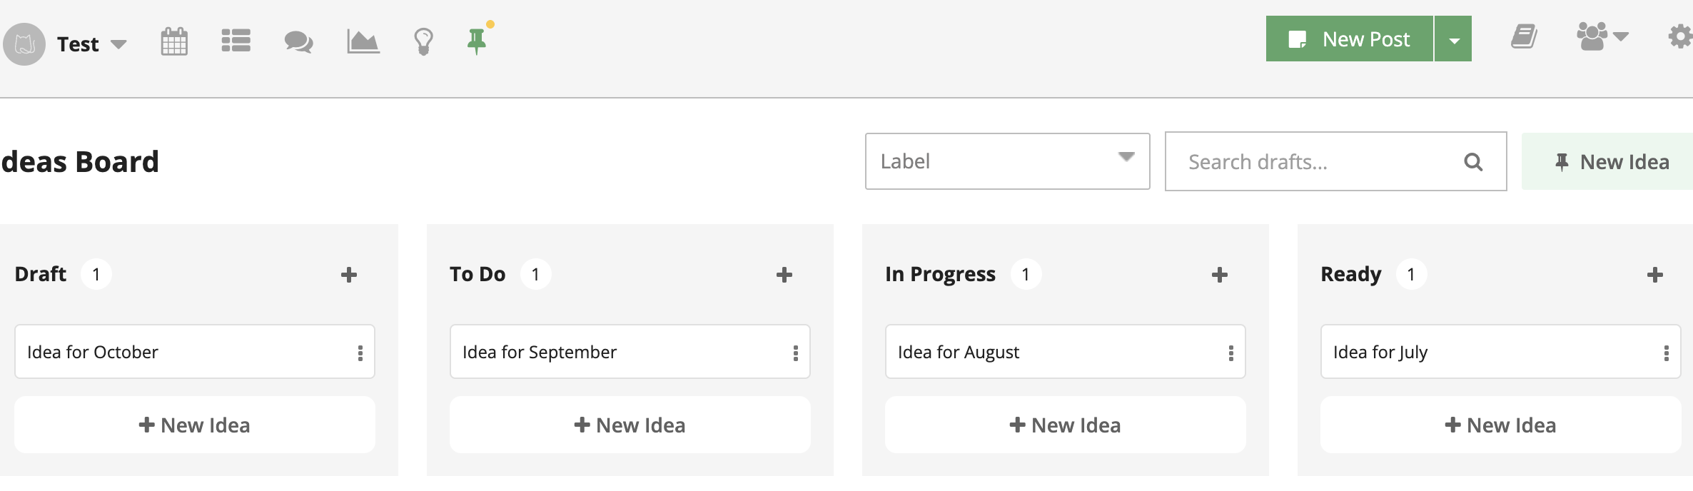This screenshot has width=1693, height=491.
Task: Click New Idea button under To Do
Action: point(630,425)
